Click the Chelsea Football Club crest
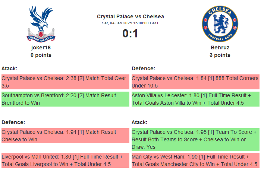This screenshot has height=172, width=261. [x=220, y=24]
